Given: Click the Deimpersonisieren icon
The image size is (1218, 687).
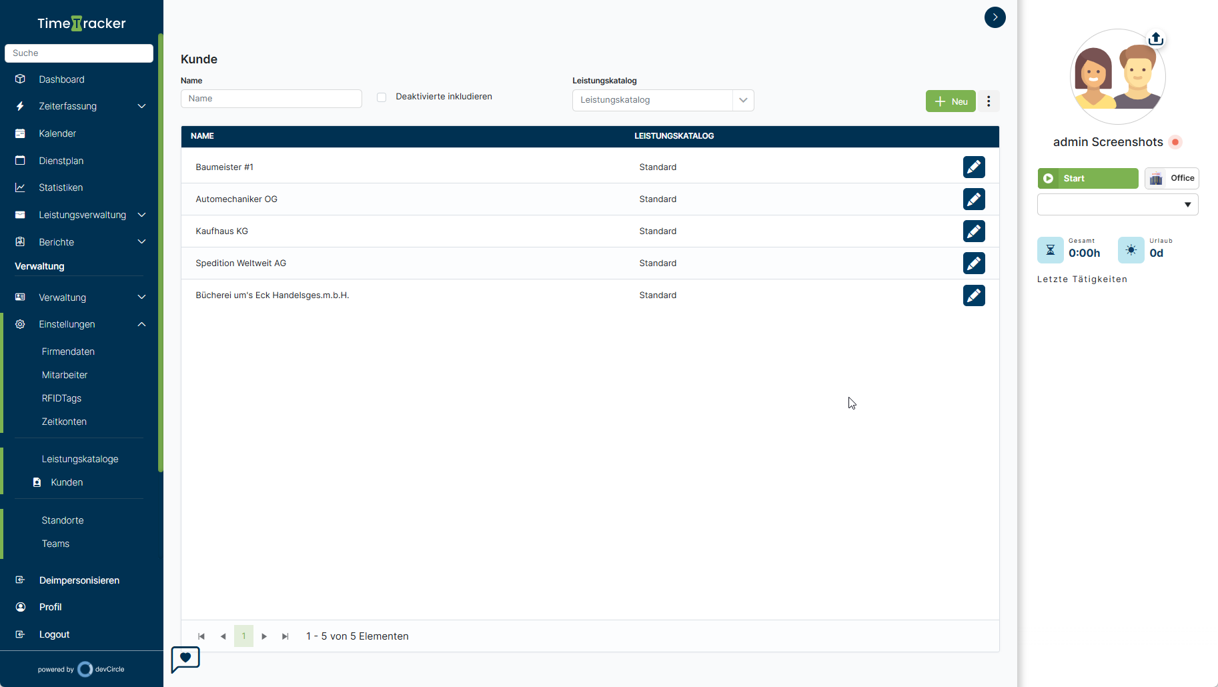Looking at the screenshot, I should (x=20, y=580).
